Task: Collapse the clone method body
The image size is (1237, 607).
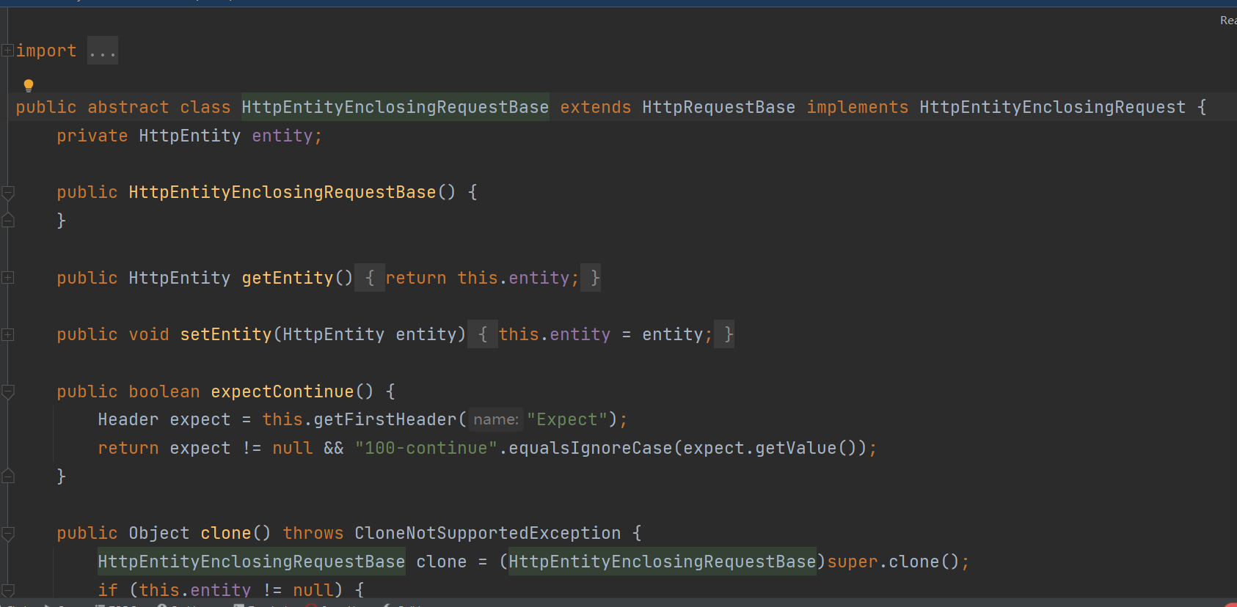Action: [x=8, y=534]
